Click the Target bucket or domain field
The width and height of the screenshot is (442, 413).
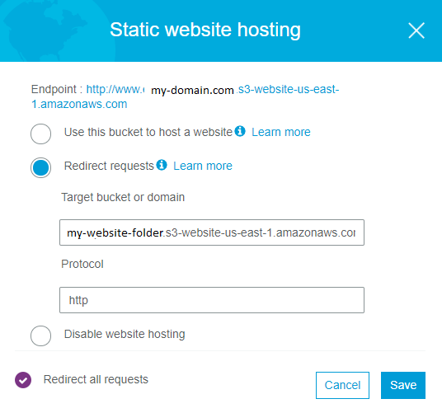(212, 232)
